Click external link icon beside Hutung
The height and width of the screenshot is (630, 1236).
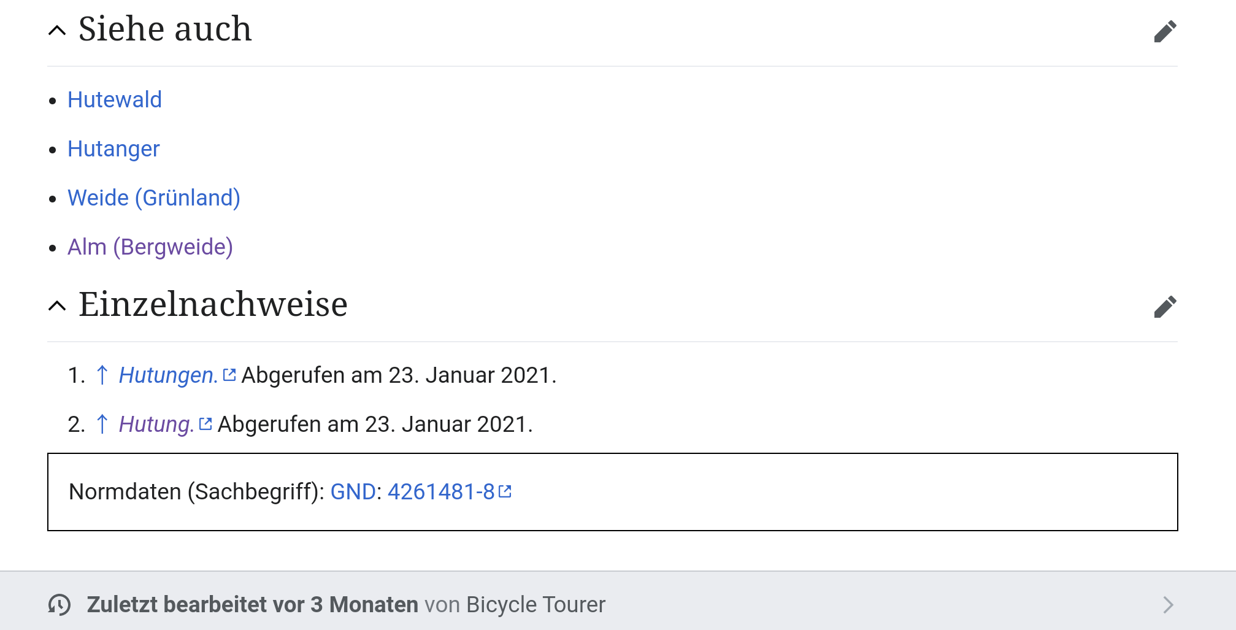[205, 424]
